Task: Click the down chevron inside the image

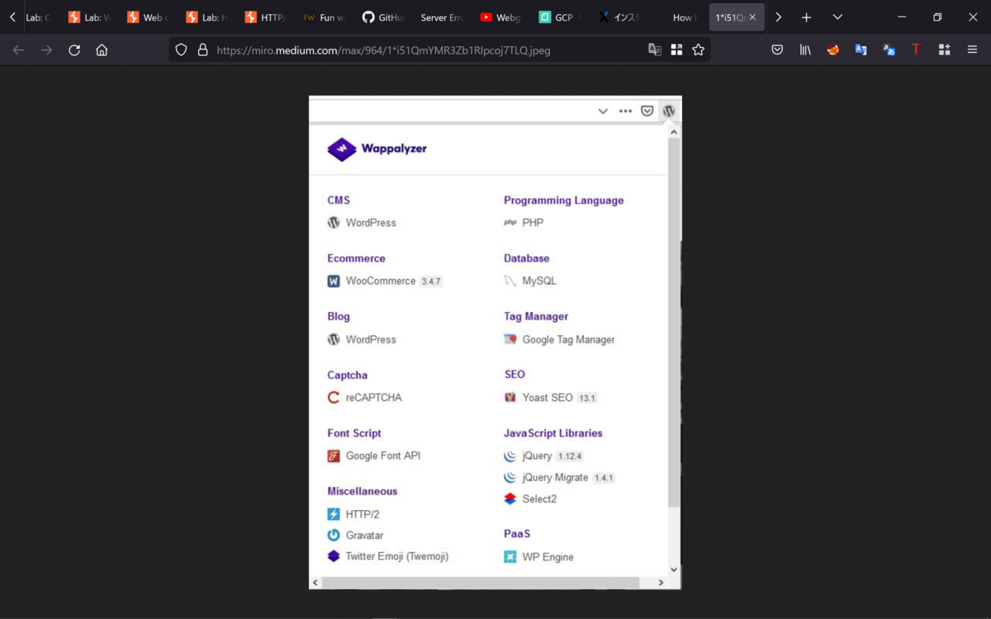Action: click(603, 111)
